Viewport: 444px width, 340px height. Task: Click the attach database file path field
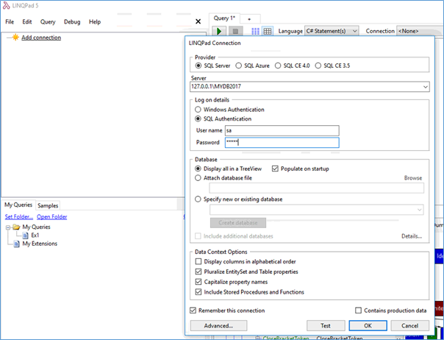coord(317,188)
